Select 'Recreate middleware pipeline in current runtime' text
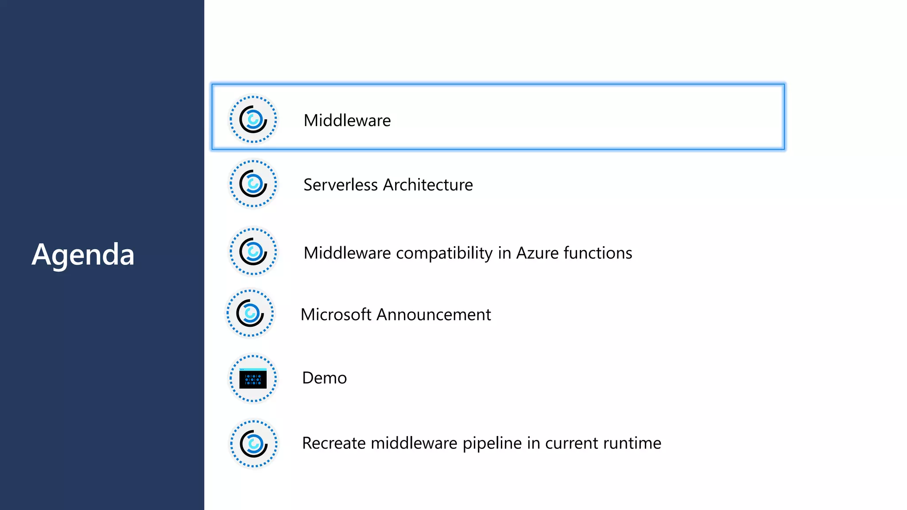Screen dimensions: 907x510 [481, 443]
